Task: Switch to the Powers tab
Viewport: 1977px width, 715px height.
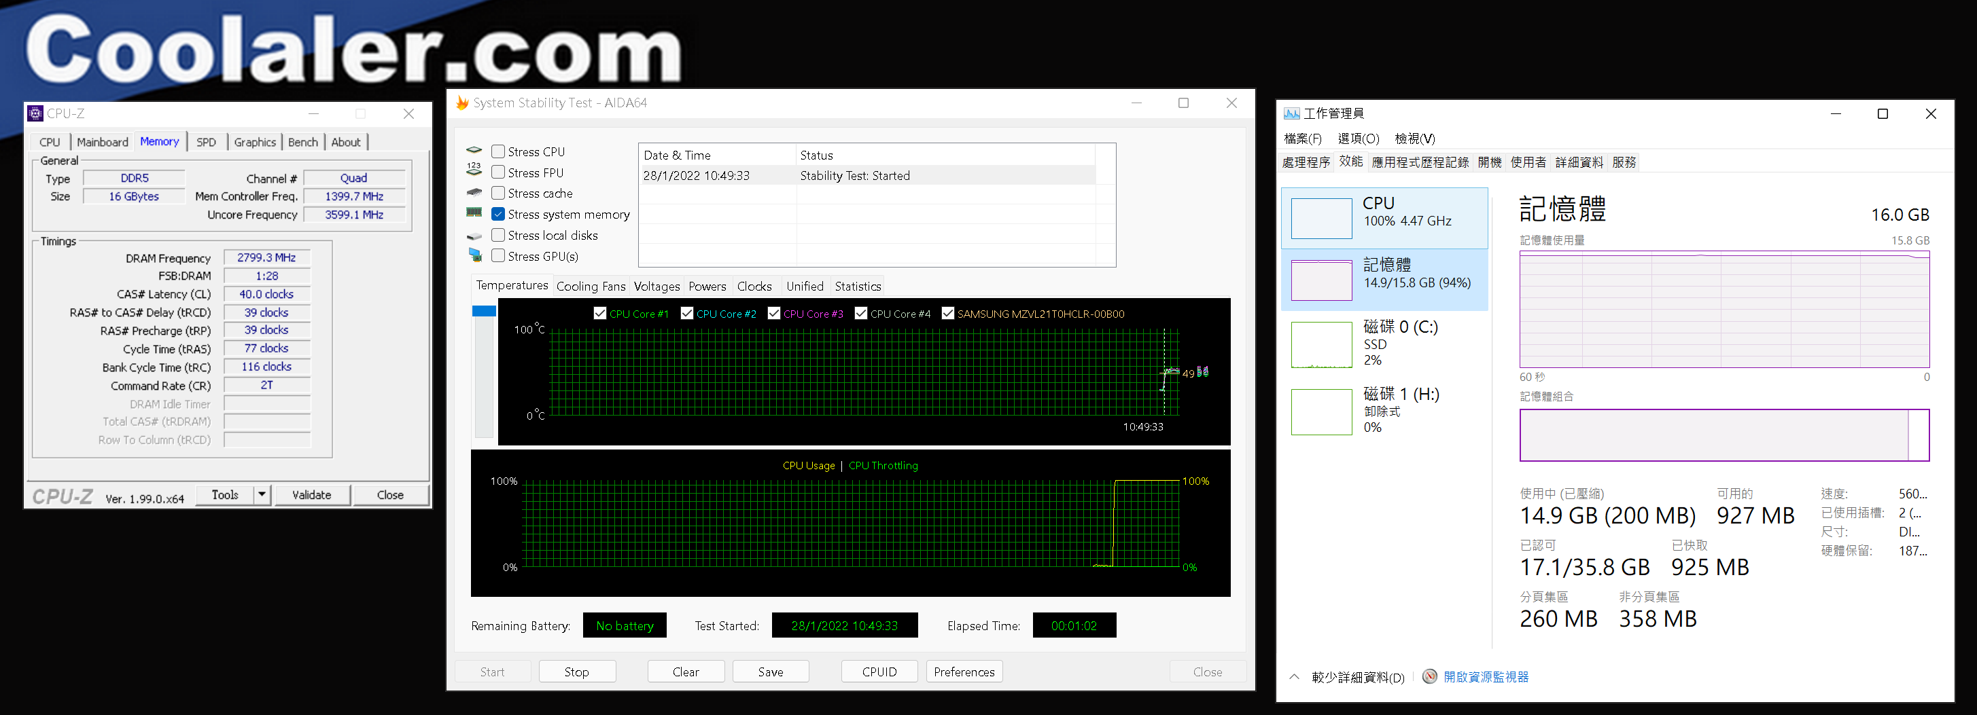Action: pyautogui.click(x=707, y=286)
